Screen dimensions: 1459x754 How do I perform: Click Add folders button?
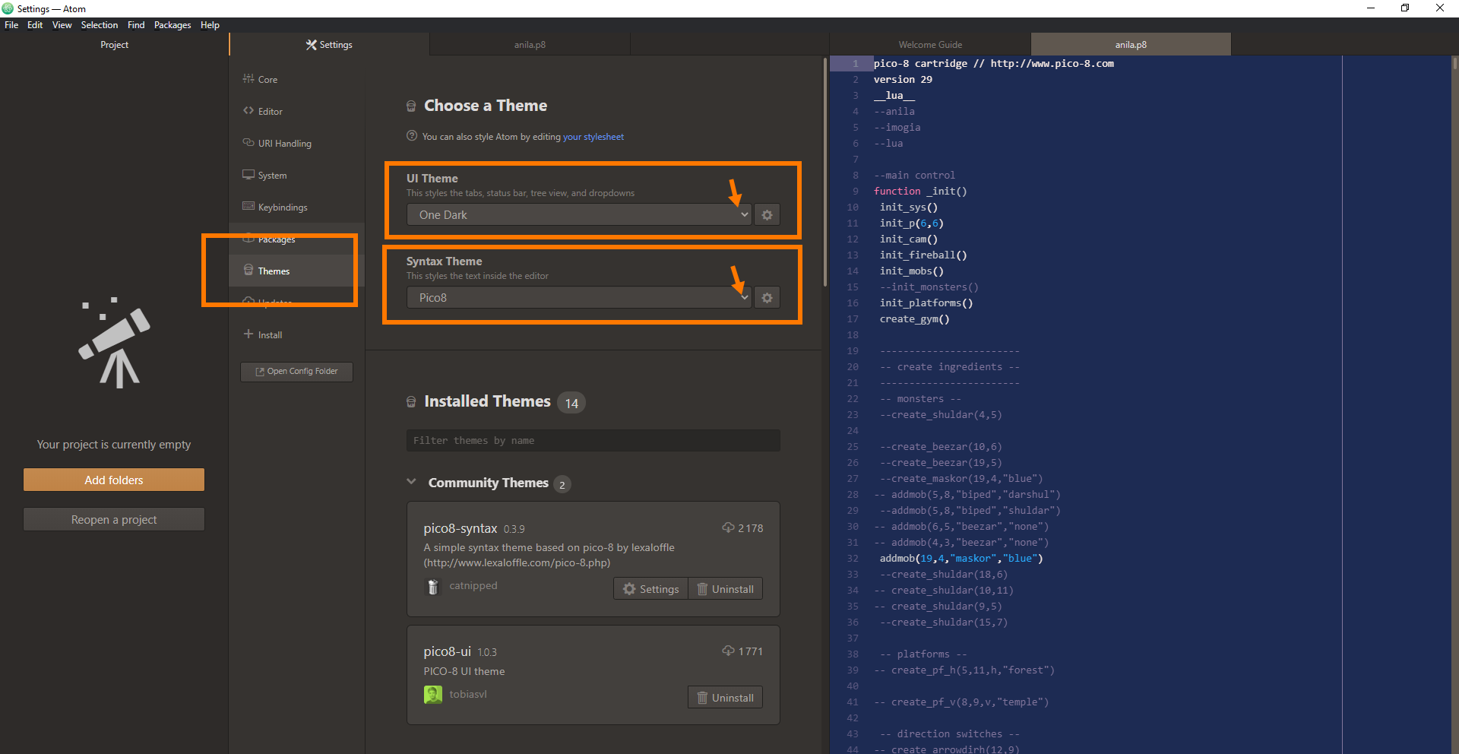coord(114,480)
